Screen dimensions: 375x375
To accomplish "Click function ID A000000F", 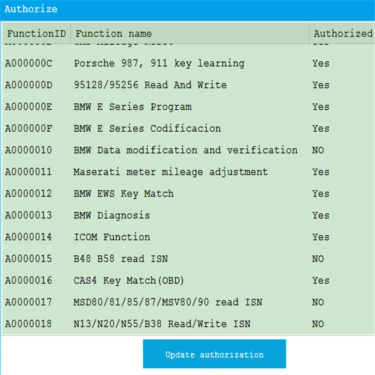I will pos(29,128).
